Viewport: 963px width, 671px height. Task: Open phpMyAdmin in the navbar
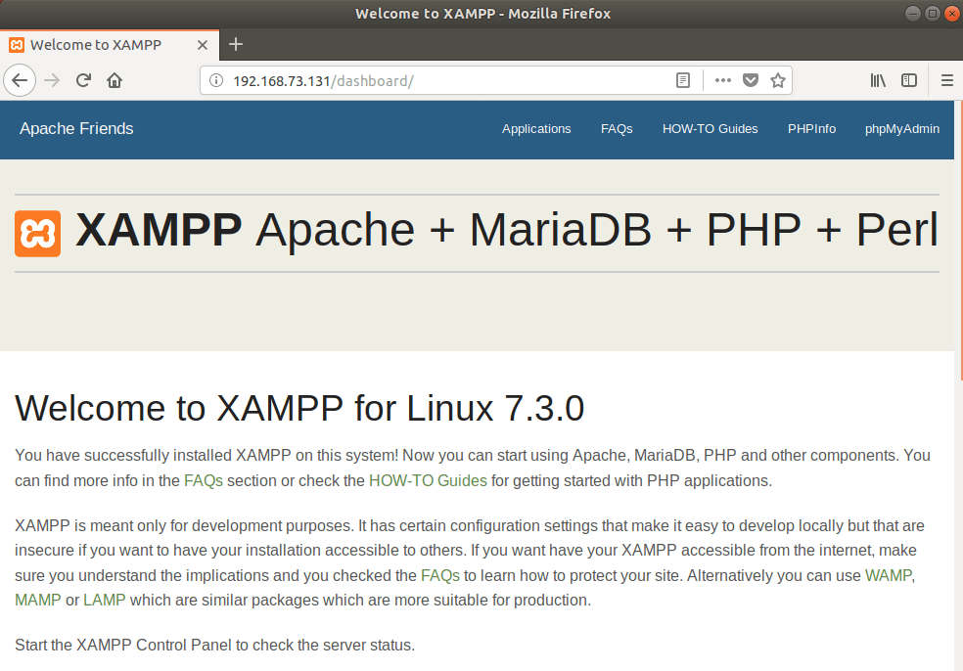(902, 129)
